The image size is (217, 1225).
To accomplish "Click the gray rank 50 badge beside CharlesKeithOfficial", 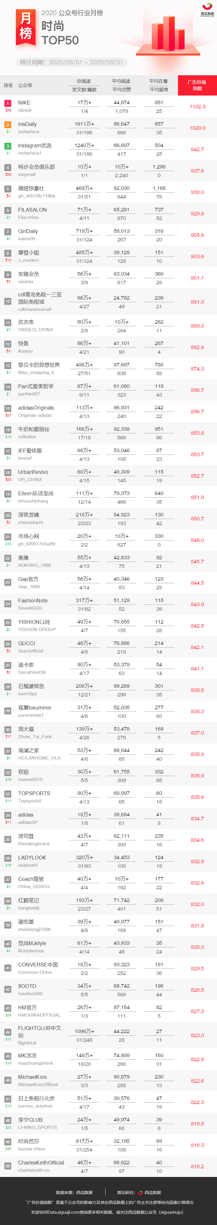I will [8, 1166].
